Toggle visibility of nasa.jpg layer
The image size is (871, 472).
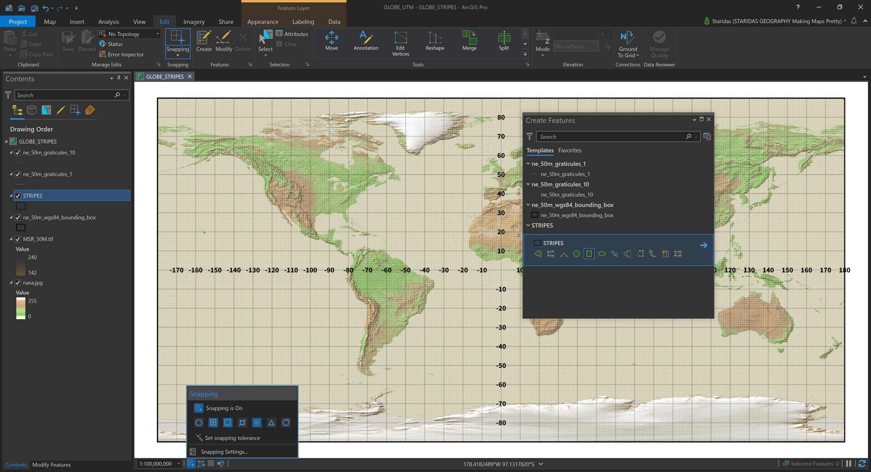click(x=18, y=283)
